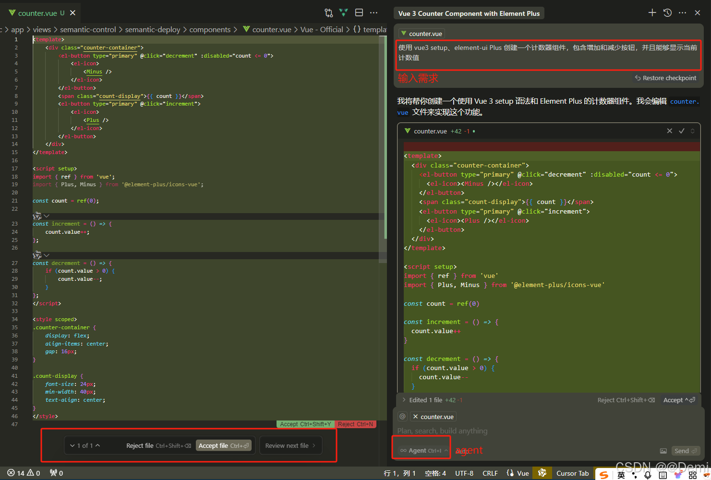Open IME toolbox grid icon

(x=692, y=475)
